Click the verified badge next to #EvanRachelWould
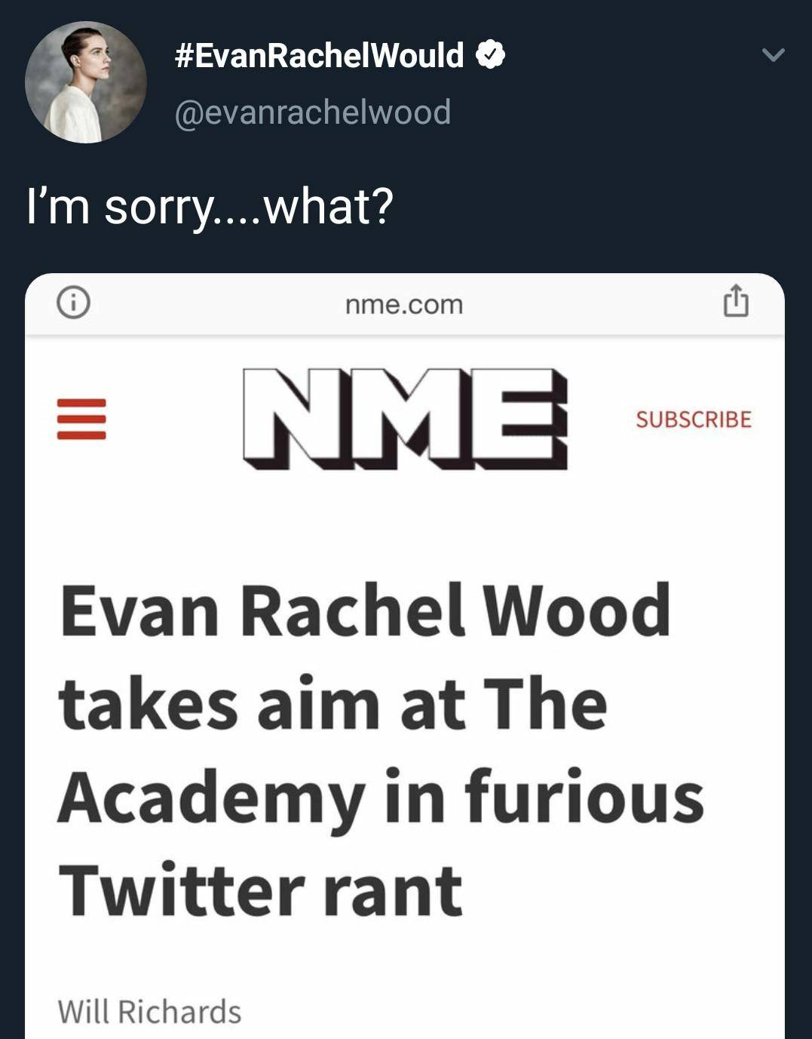Image resolution: width=812 pixels, height=1039 pixels. point(490,55)
